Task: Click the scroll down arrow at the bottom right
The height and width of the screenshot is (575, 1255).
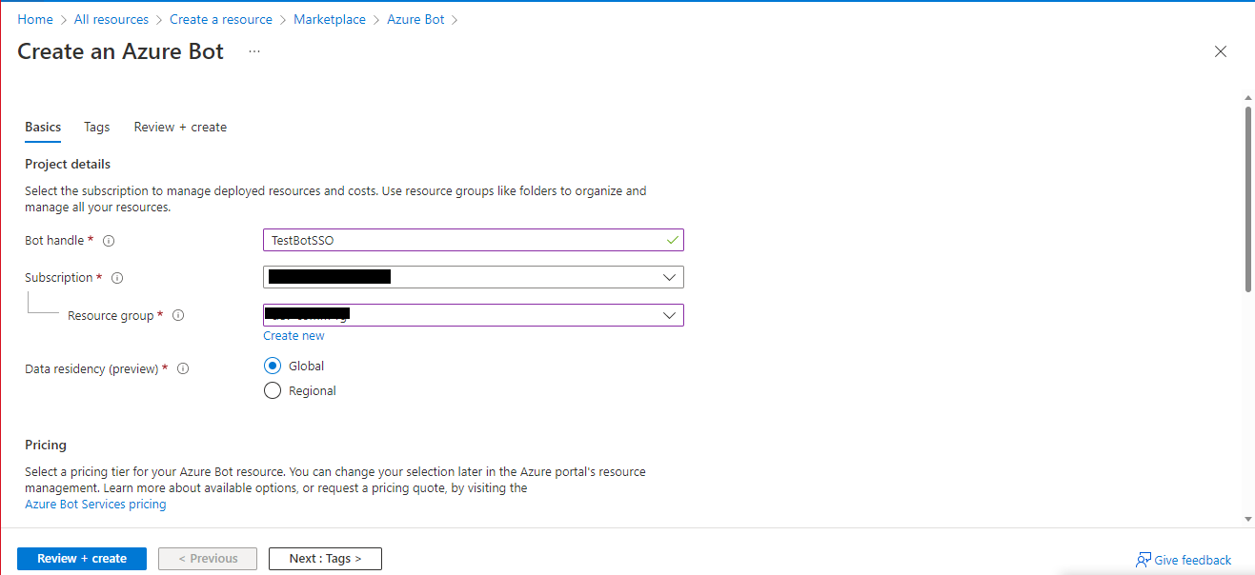Action: [x=1248, y=519]
